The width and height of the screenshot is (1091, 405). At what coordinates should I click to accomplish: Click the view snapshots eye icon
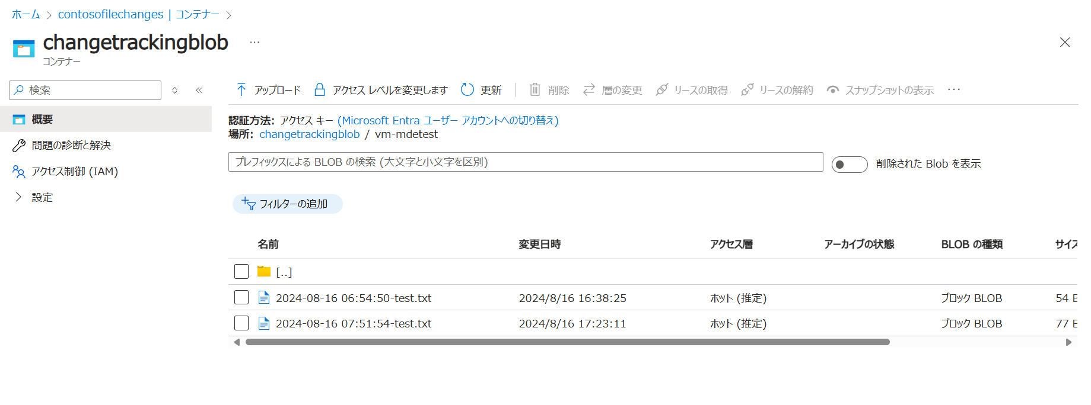(833, 90)
